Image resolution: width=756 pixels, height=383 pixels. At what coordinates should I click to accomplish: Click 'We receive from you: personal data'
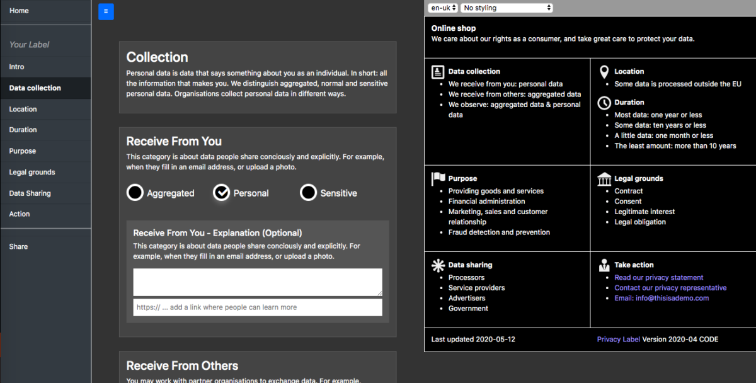pyautogui.click(x=505, y=84)
